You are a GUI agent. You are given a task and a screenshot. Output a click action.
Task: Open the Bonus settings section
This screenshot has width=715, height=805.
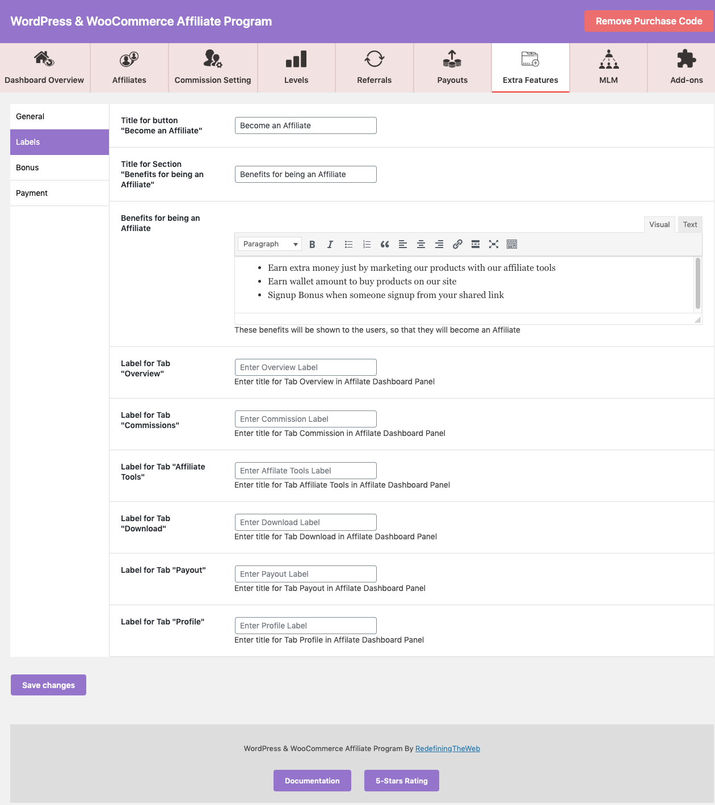(60, 167)
